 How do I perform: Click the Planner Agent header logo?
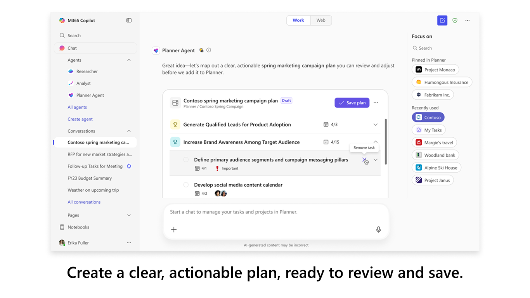click(156, 50)
